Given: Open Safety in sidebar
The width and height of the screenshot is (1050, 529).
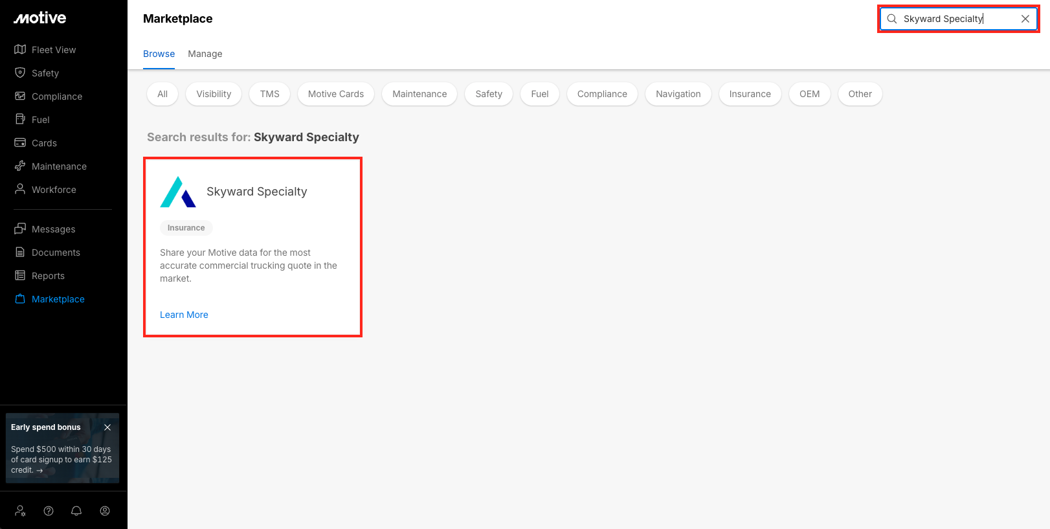Looking at the screenshot, I should pyautogui.click(x=45, y=73).
